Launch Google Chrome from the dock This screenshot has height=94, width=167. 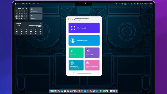(59, 91)
